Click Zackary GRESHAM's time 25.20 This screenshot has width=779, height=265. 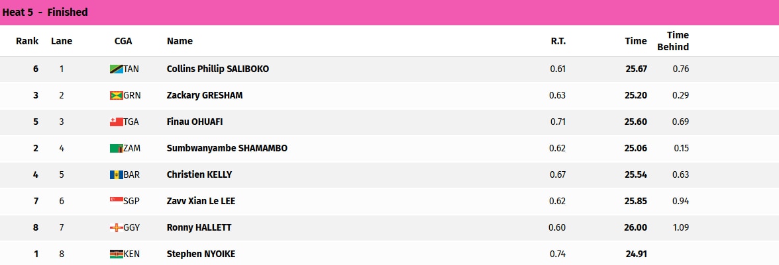click(x=636, y=96)
